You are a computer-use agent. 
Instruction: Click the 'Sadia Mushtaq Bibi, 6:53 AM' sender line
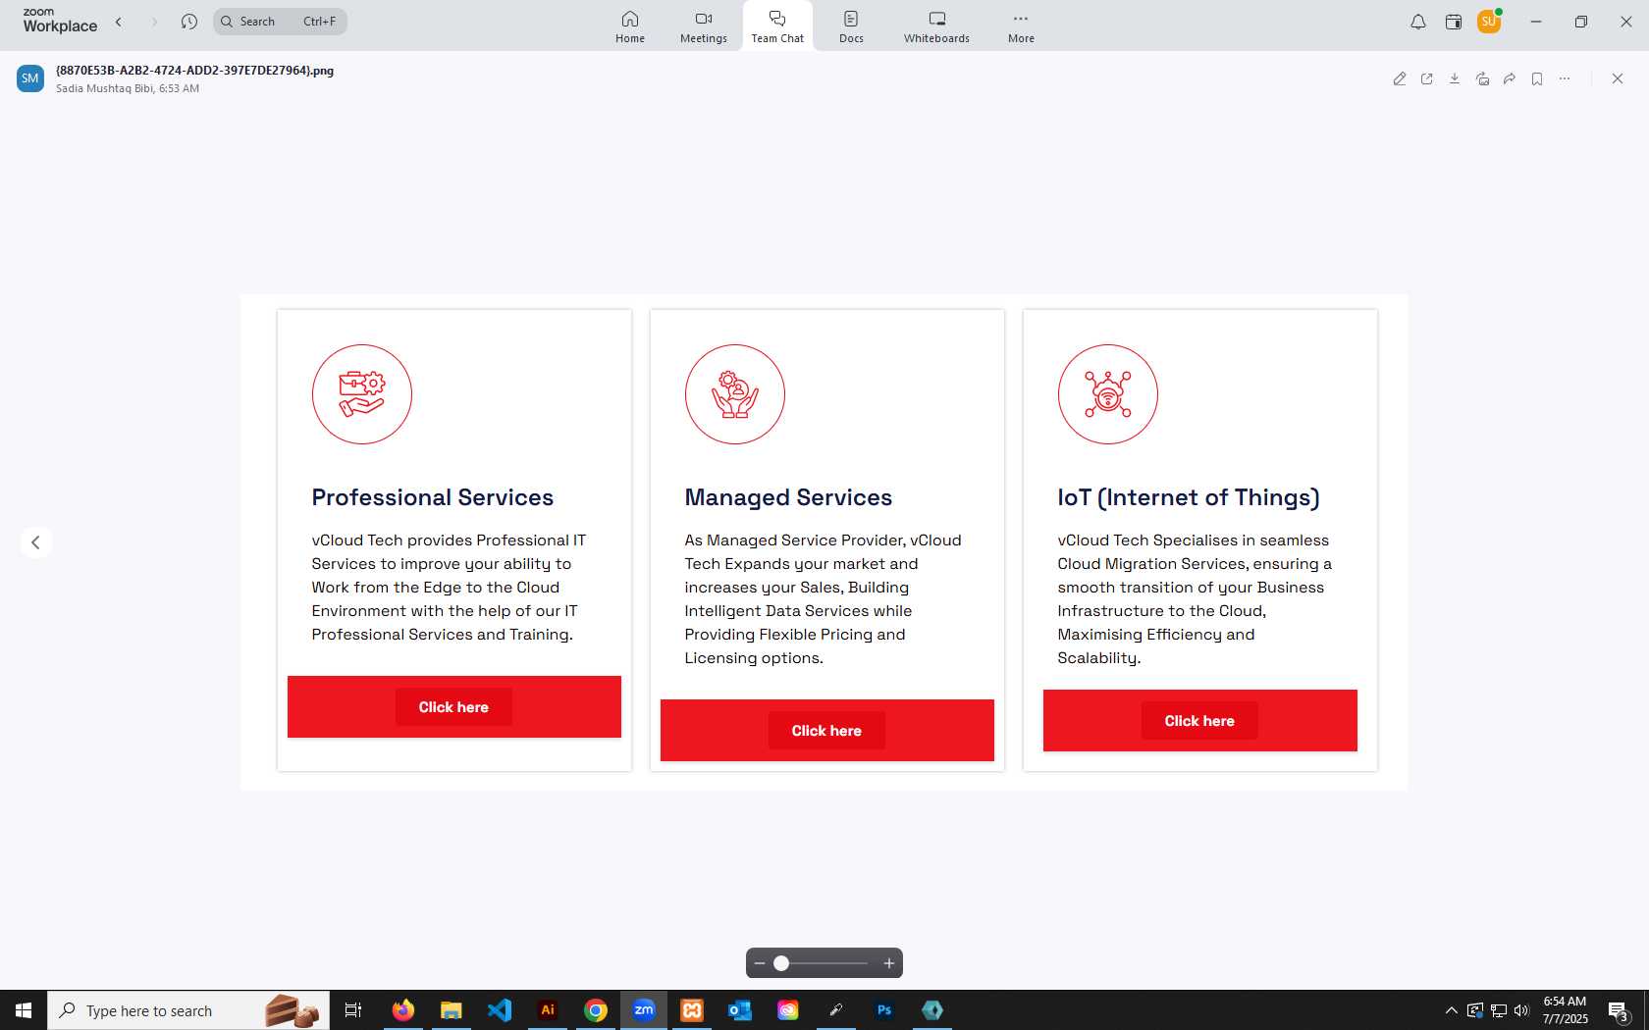point(128,88)
